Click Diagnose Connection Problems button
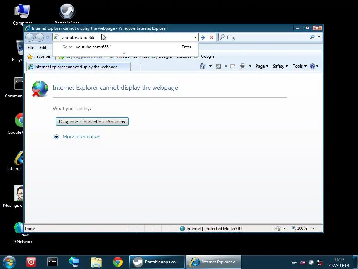 point(92,122)
